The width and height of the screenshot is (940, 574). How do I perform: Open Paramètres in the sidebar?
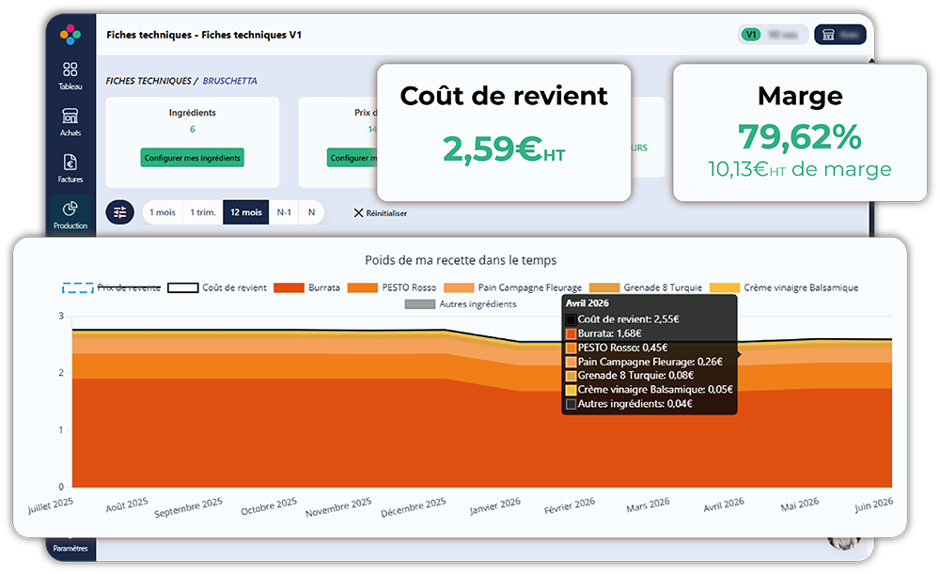(70, 548)
